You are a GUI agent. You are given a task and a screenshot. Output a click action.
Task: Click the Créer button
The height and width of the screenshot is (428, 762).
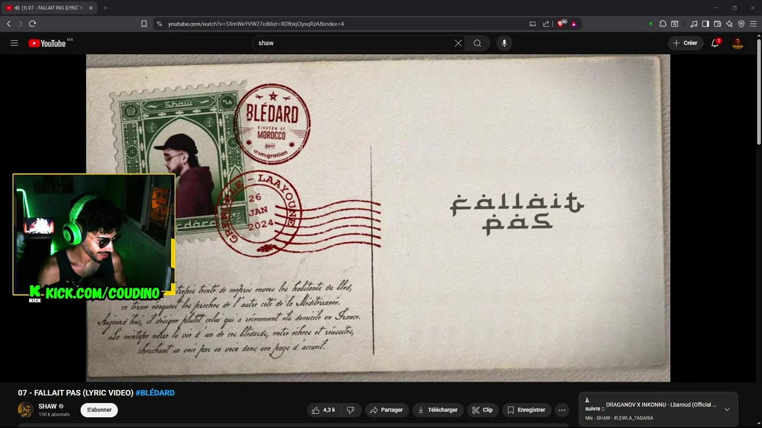point(685,43)
